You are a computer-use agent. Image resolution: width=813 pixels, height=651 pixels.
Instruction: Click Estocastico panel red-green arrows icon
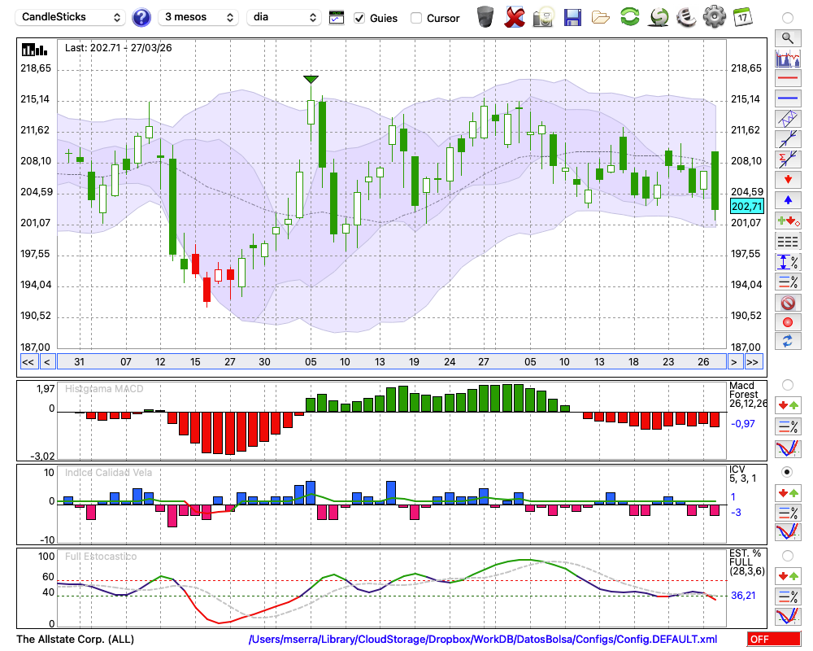(788, 576)
